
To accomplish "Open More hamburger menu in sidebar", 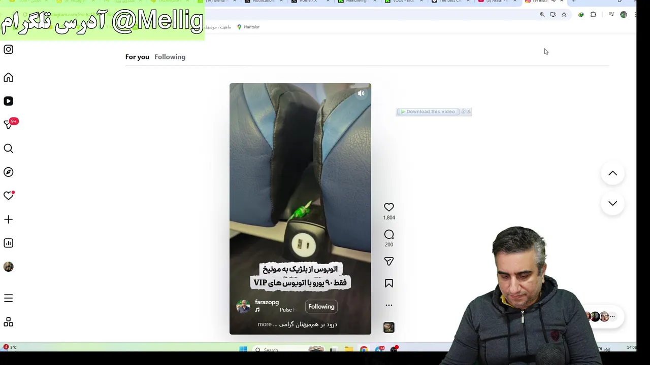I will tap(9, 298).
